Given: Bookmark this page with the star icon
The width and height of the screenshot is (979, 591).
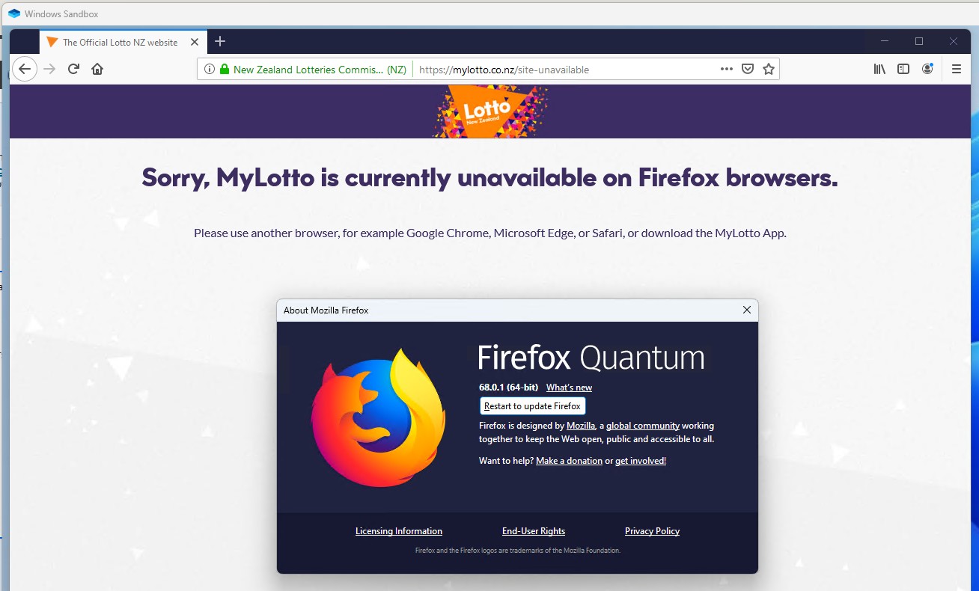Looking at the screenshot, I should point(769,69).
